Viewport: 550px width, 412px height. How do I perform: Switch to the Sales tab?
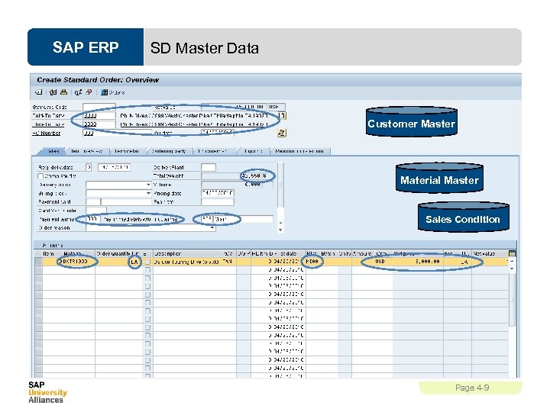[53, 151]
